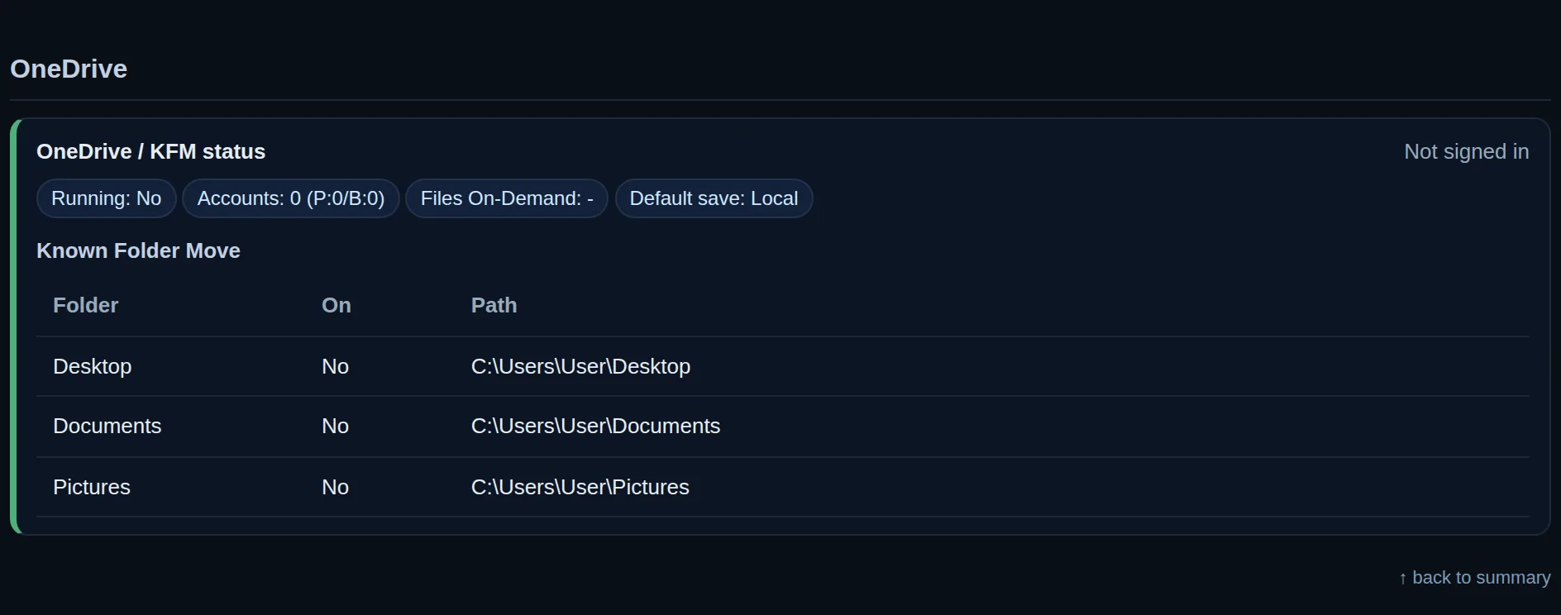Select the C:\Users\User\Desktop path
Screen dimensions: 1561x615
point(580,366)
